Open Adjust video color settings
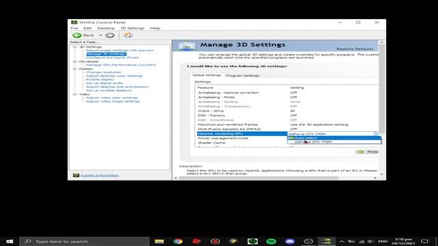This screenshot has height=246, width=438. (112, 98)
